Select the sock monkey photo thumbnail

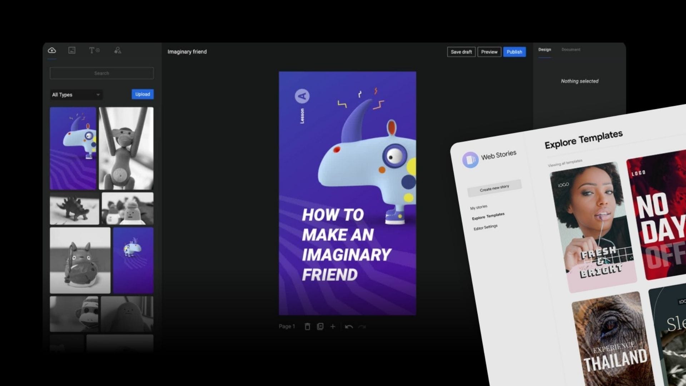(x=74, y=314)
